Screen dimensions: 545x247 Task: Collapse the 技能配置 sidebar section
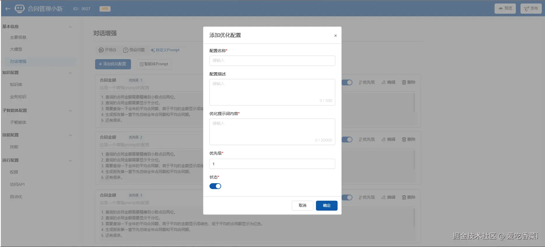click(x=70, y=135)
